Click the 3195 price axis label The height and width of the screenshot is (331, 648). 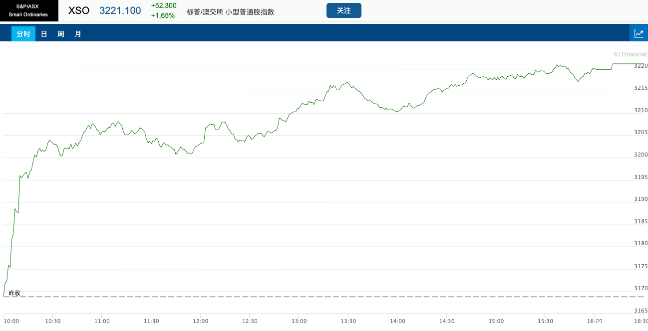pyautogui.click(x=641, y=177)
